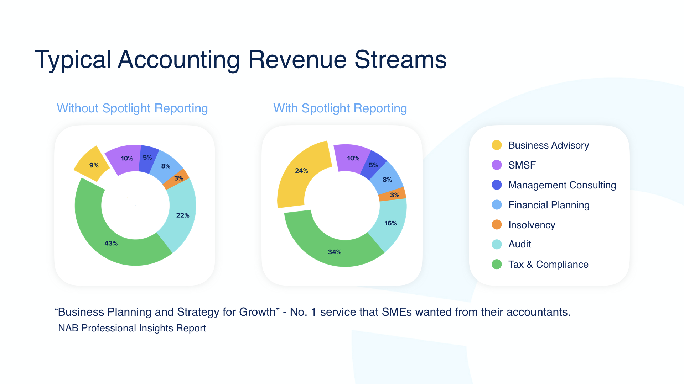This screenshot has height=384, width=684.
Task: Click the green Tax & Compliance legend dot
Action: [497, 264]
